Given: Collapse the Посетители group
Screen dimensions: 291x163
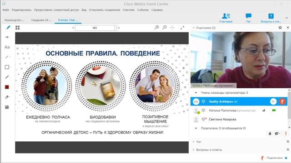Looking at the screenshot, I should tap(196, 128).
